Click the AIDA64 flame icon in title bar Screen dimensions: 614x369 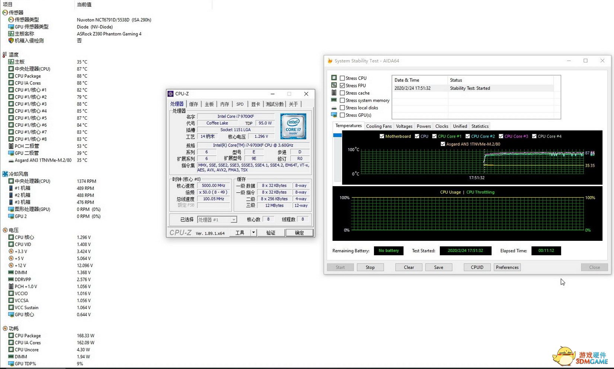coord(330,61)
